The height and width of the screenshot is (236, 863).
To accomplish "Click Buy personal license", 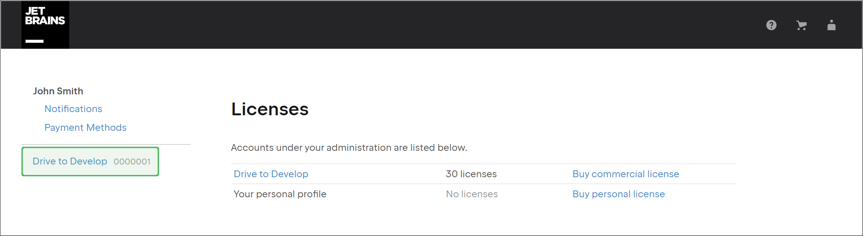I will [618, 194].
